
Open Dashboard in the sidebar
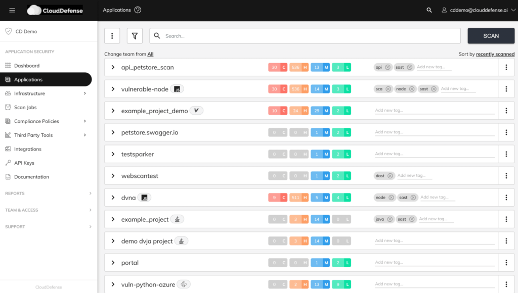tap(27, 66)
